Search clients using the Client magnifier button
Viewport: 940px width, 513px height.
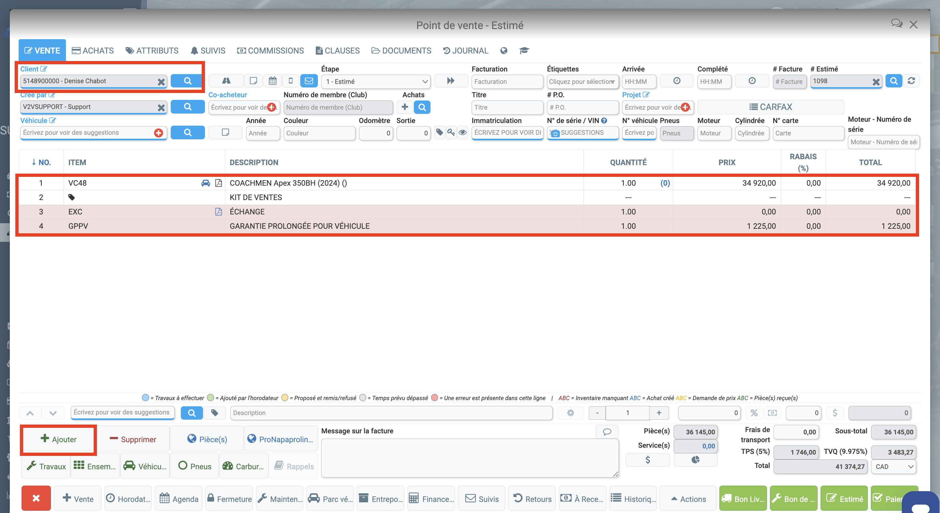(x=188, y=81)
